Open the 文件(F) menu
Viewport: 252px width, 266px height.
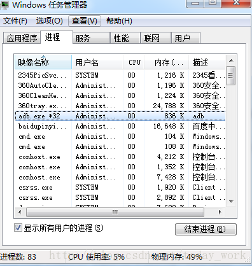(x=15, y=21)
